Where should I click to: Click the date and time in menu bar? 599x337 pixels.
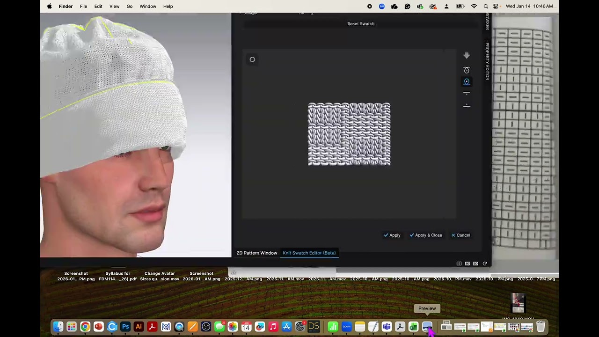point(529,7)
